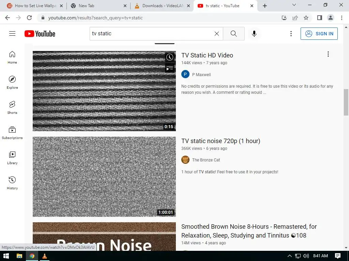
Task: Click the SIGN IN button
Action: pyautogui.click(x=319, y=34)
